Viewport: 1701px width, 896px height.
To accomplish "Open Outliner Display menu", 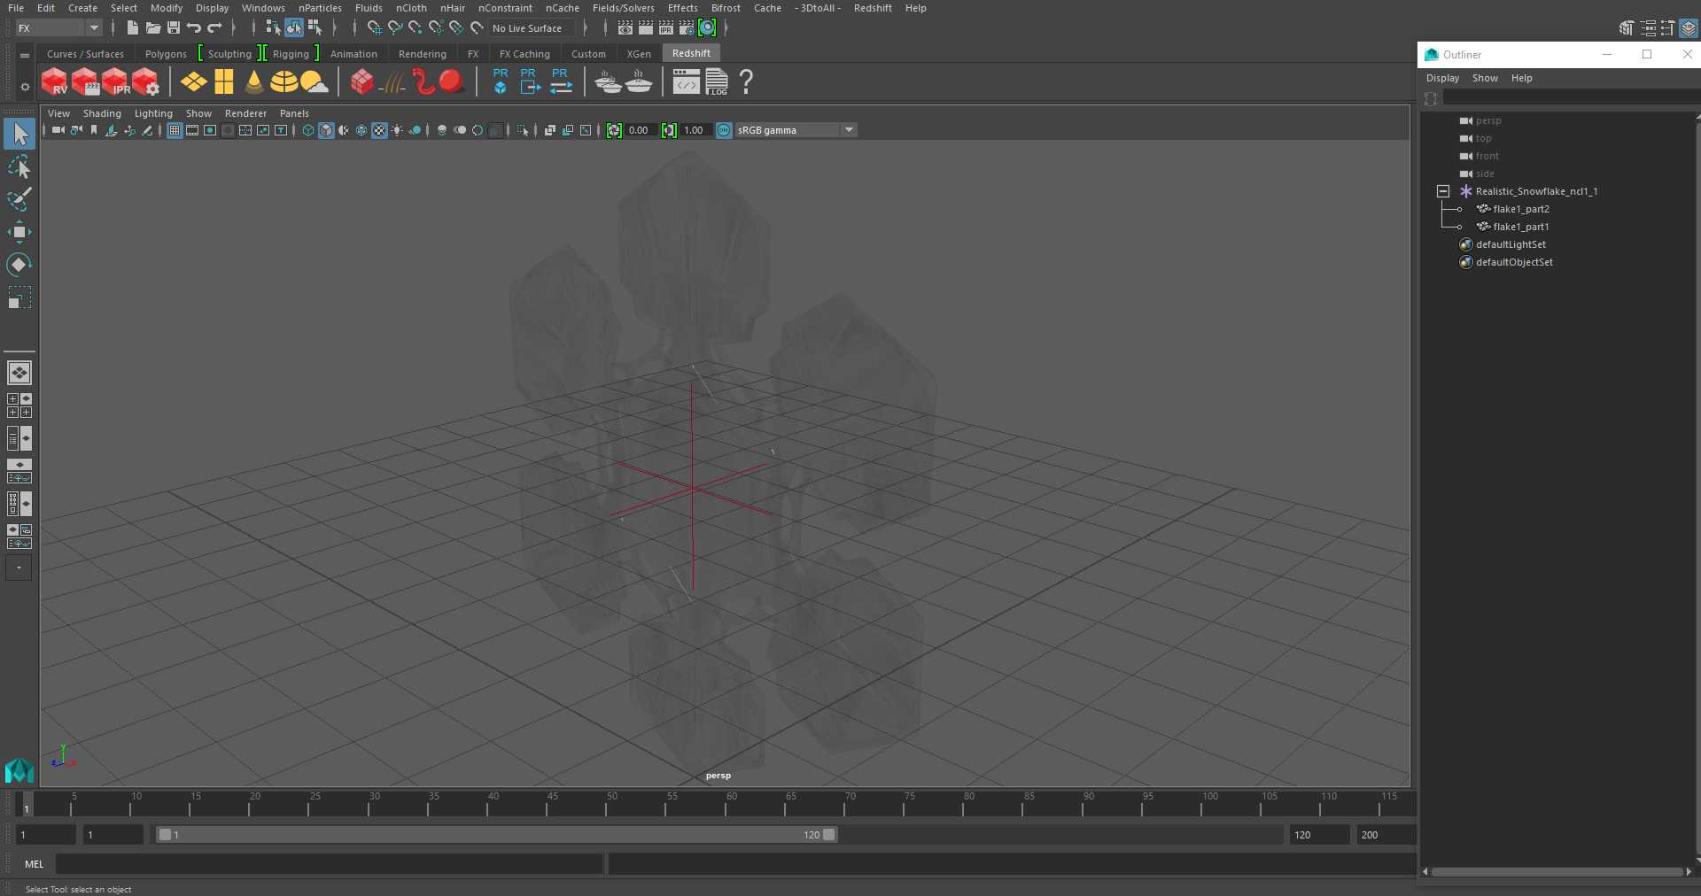I will [1442, 78].
